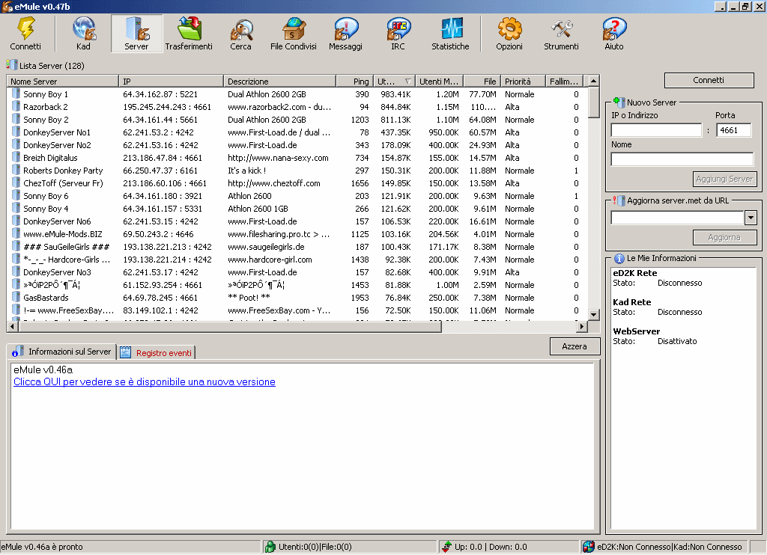Open the Strumenti tools menu
The image size is (767, 555).
click(x=561, y=34)
